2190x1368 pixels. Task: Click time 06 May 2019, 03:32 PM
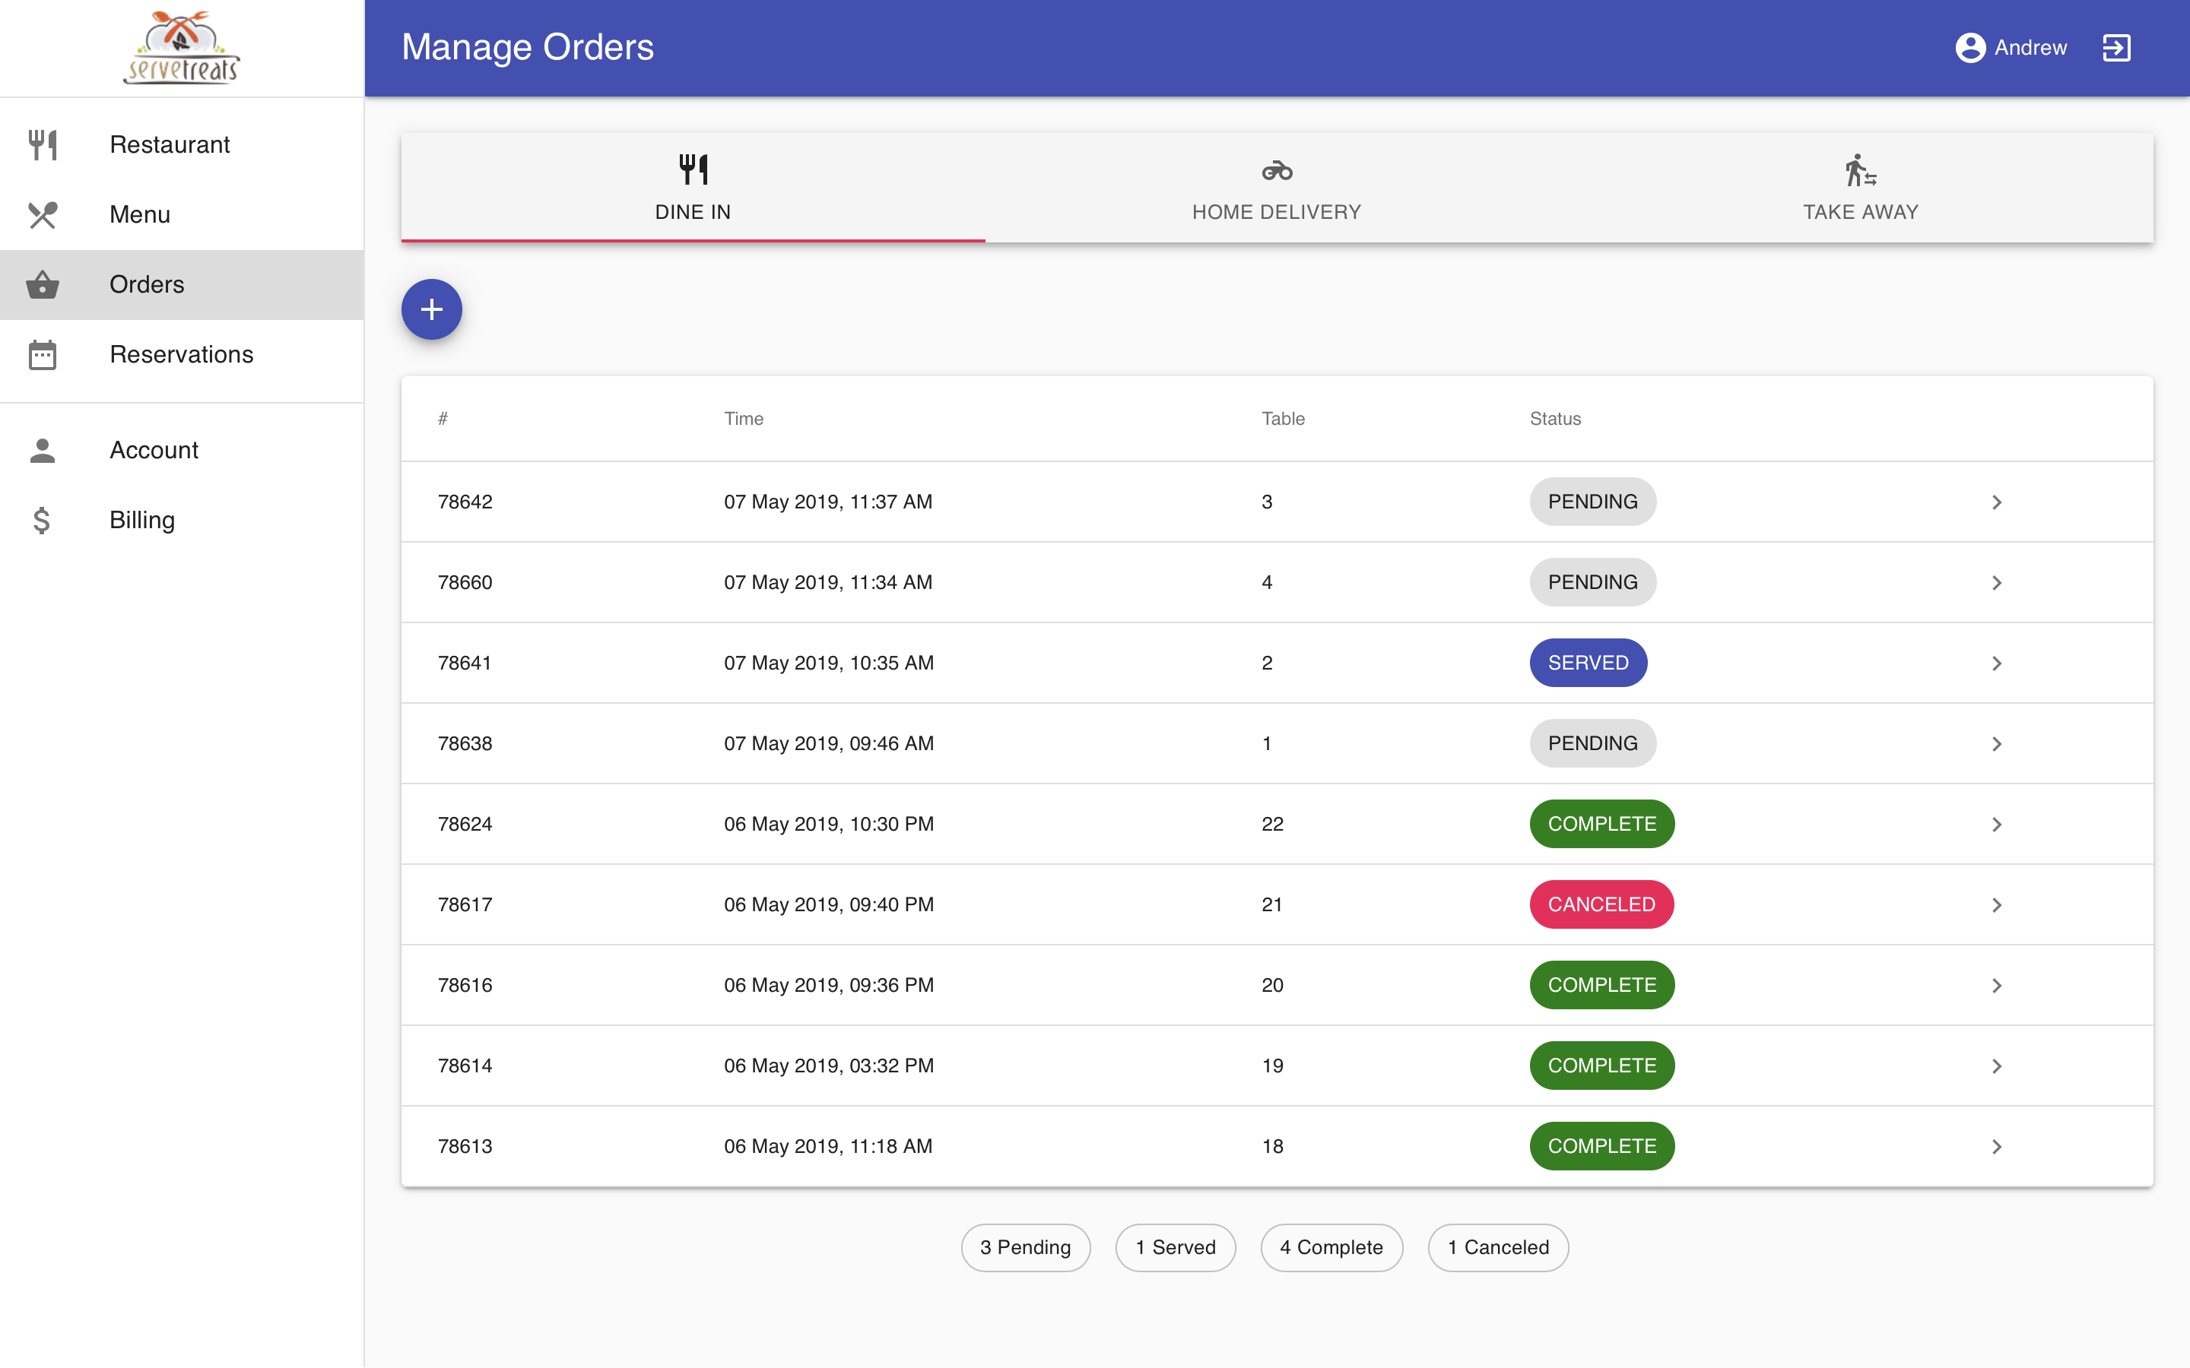[829, 1066]
